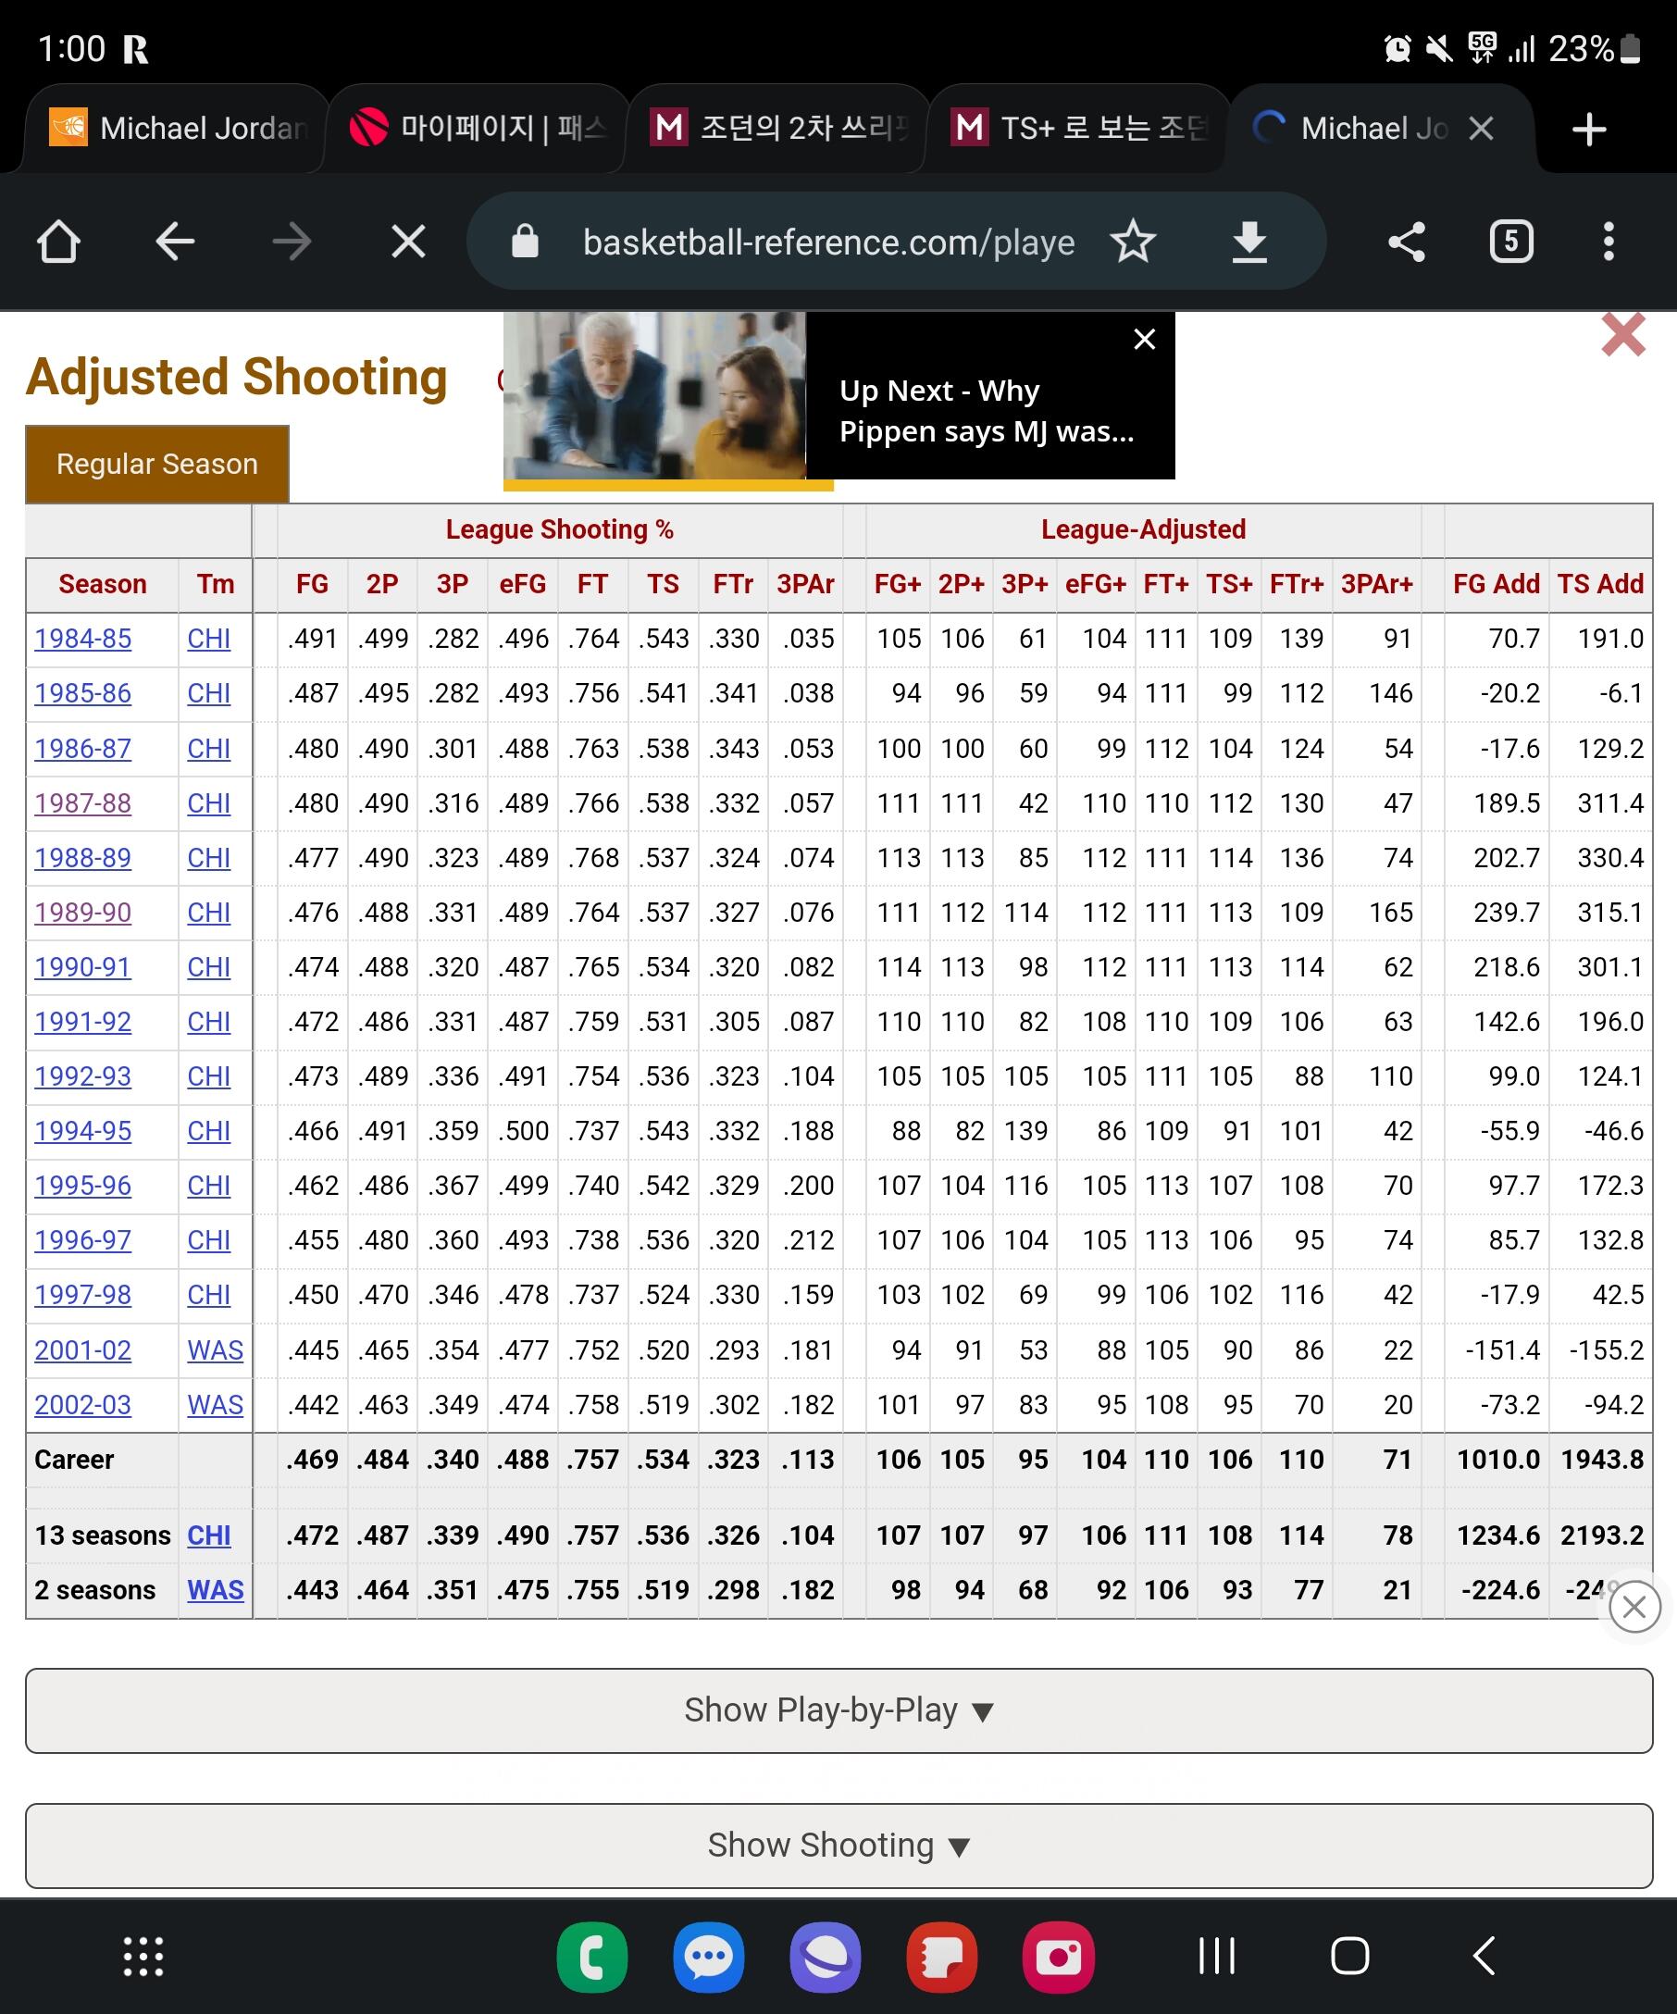The image size is (1677, 2014).
Task: Expand Show Shooting section
Action: [839, 1846]
